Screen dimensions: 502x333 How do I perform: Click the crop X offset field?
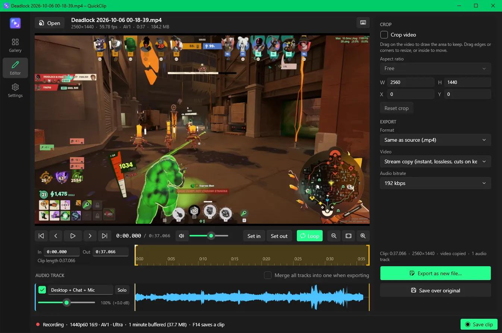[x=411, y=94]
